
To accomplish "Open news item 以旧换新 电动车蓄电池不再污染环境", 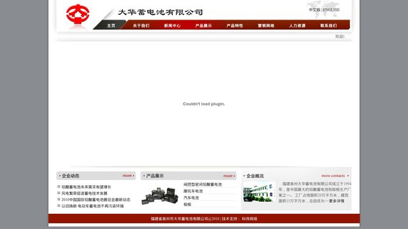I will click(x=92, y=206).
